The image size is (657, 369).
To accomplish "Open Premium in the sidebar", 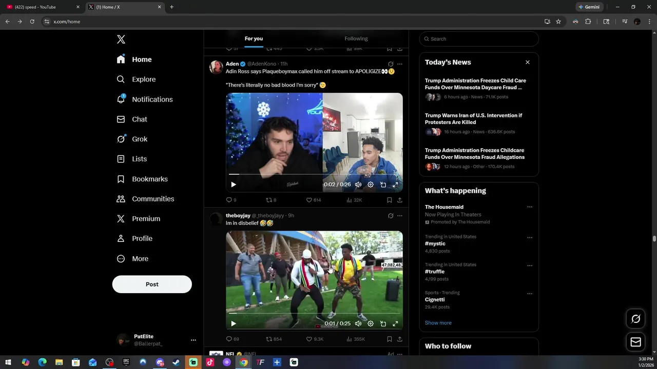I will point(139,219).
